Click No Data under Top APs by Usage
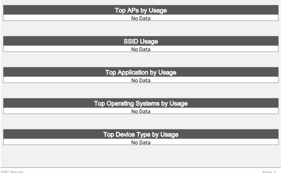 pyautogui.click(x=141, y=18)
